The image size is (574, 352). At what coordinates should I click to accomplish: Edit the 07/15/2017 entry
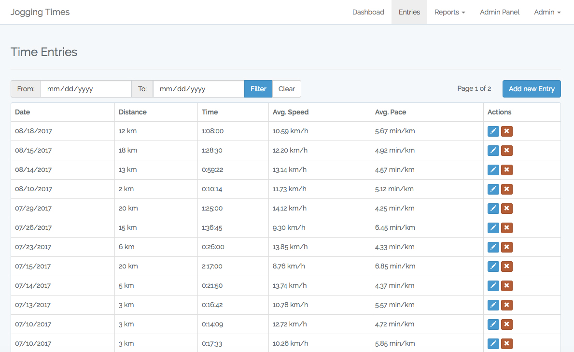493,266
